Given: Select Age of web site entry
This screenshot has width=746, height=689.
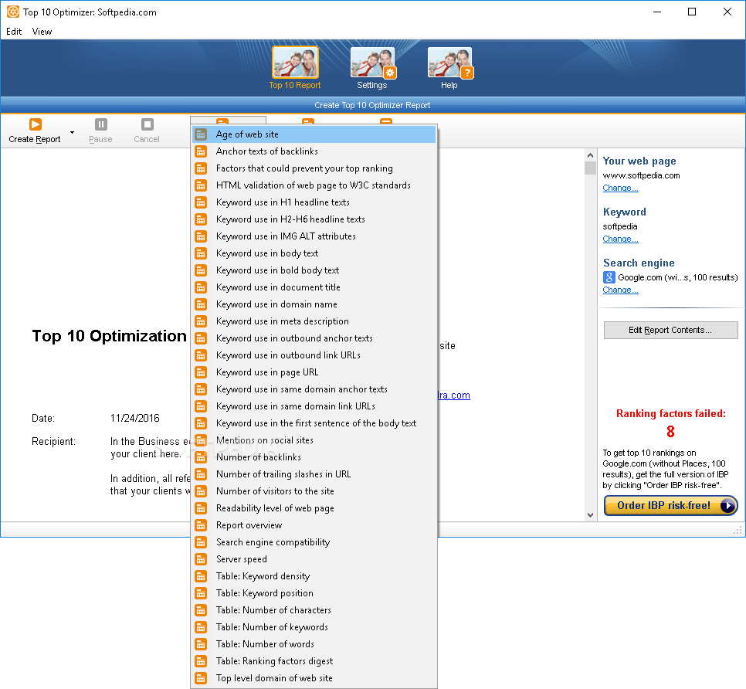Looking at the screenshot, I should click(x=314, y=134).
